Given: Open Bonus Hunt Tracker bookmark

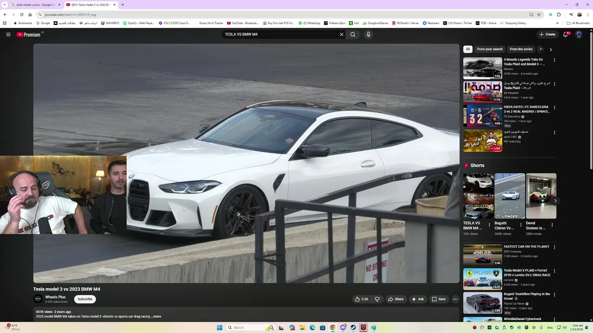Looking at the screenshot, I should 209,23.
